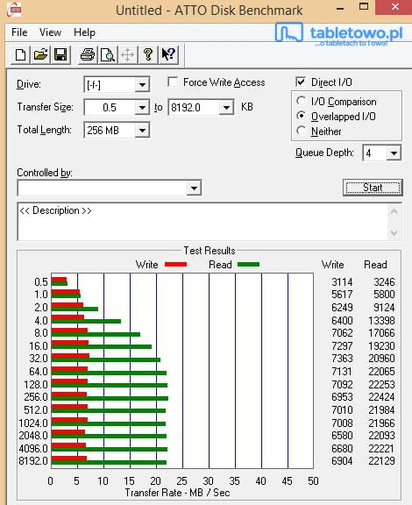Print results with the printer icon

point(88,54)
